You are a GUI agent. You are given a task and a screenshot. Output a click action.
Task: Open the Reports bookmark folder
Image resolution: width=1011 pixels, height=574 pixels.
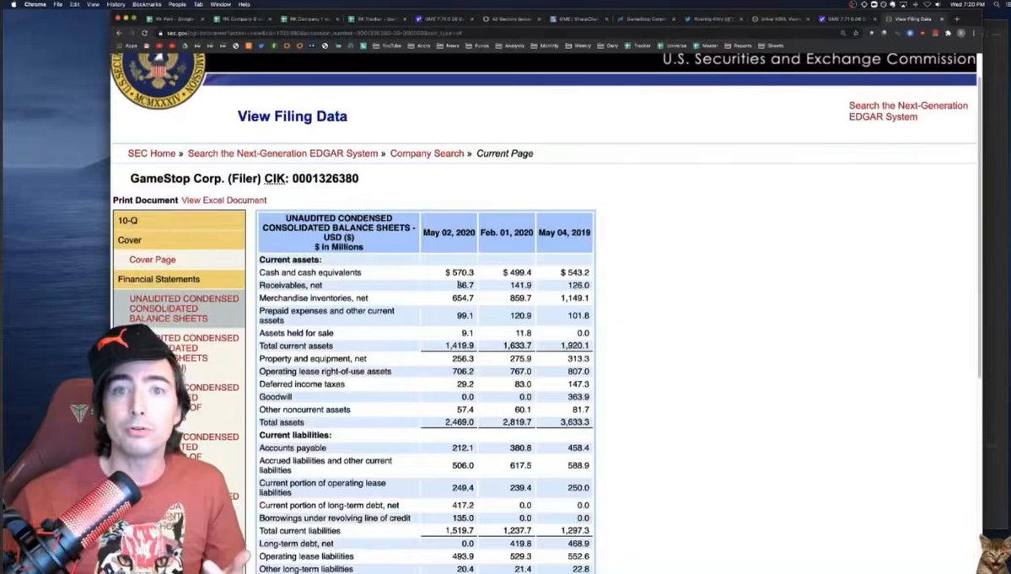[x=739, y=46]
